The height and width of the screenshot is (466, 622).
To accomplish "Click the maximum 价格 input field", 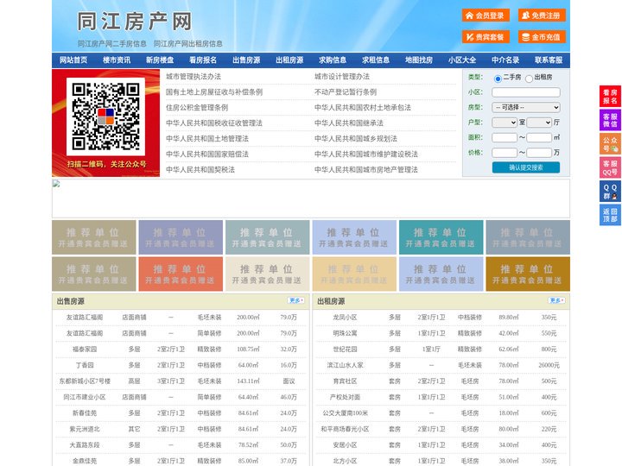I will coord(539,153).
